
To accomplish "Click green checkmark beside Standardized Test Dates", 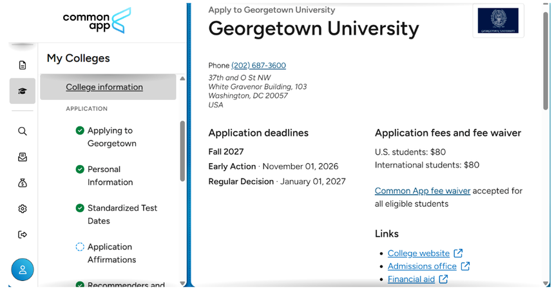I will [x=80, y=208].
